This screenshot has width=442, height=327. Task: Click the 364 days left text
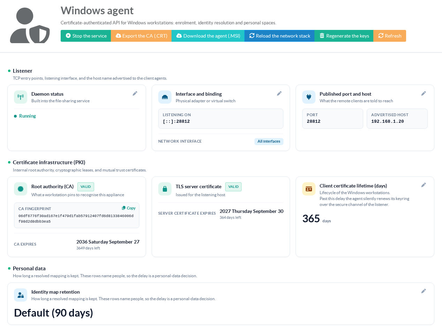230,217
